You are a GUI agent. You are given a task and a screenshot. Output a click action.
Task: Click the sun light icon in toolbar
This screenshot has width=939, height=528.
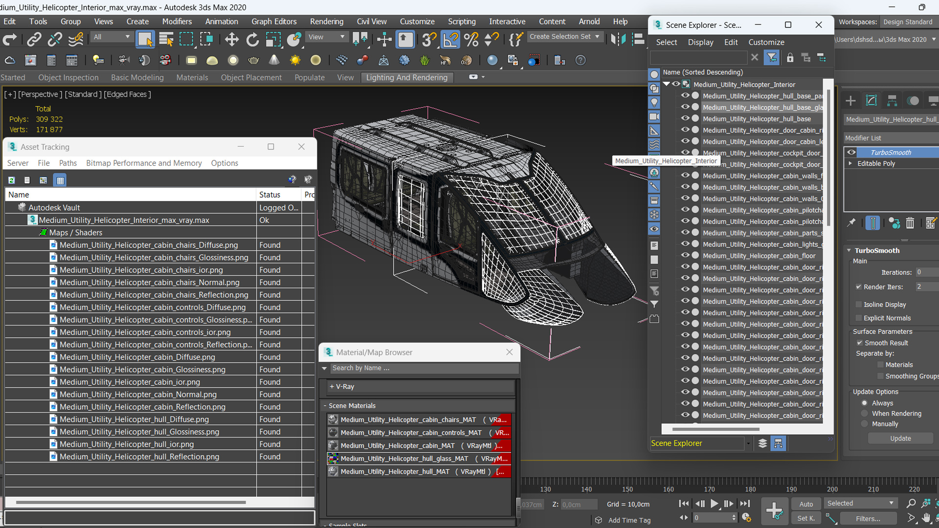(295, 60)
